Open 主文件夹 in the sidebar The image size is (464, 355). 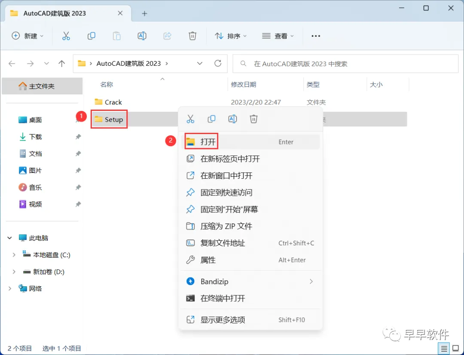point(42,86)
